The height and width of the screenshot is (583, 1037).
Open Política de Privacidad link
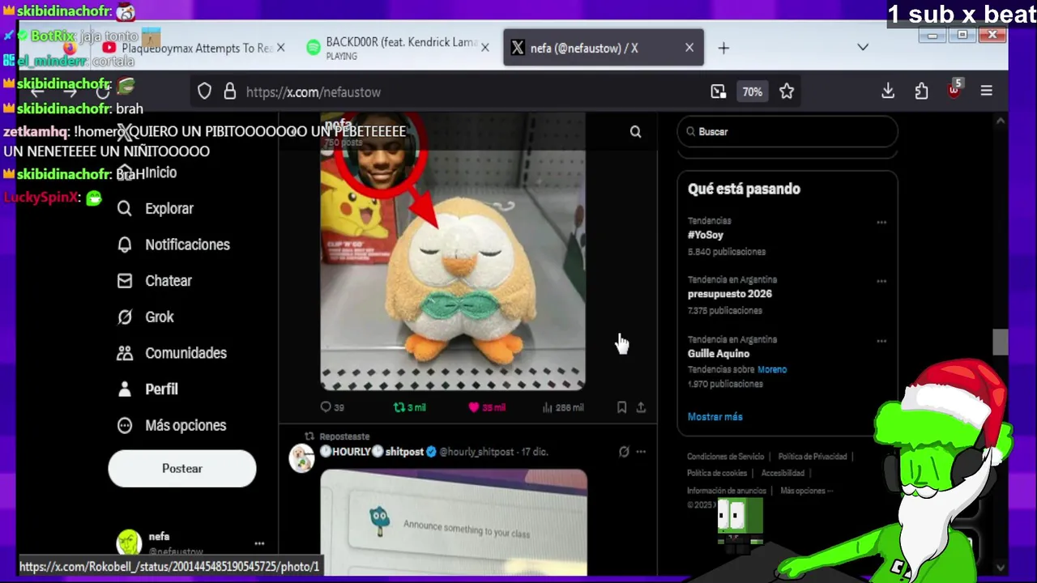[x=813, y=457]
